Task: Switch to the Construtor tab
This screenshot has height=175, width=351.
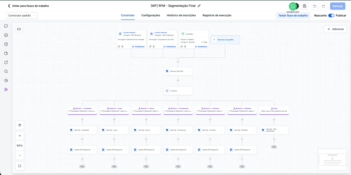Action: point(128,15)
